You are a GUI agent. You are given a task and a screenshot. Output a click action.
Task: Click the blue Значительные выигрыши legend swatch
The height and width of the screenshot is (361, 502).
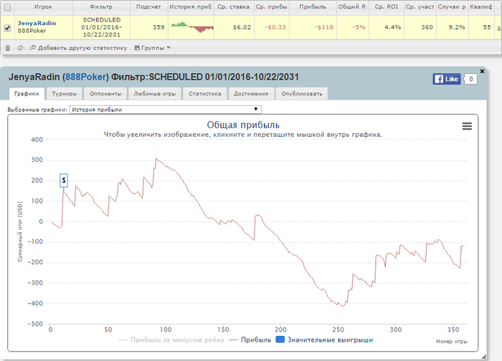pos(280,340)
